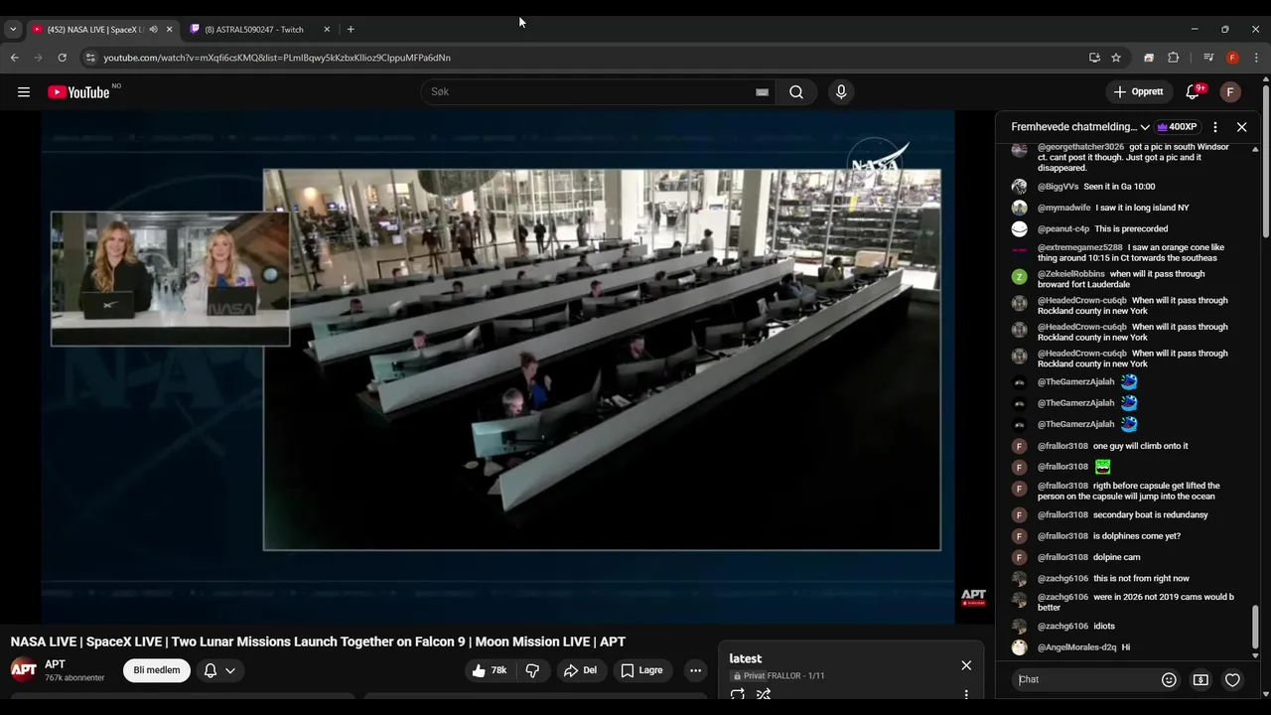Click the install app icon in address bar

click(x=1094, y=58)
